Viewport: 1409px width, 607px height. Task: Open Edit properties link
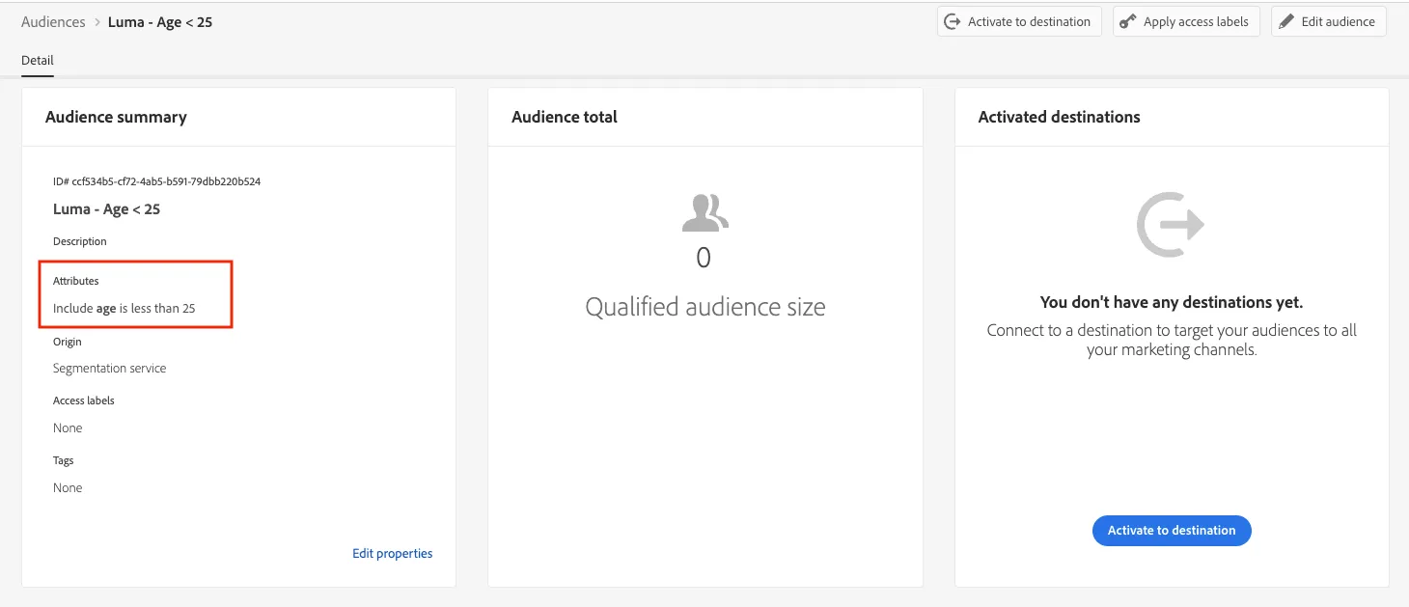tap(393, 554)
